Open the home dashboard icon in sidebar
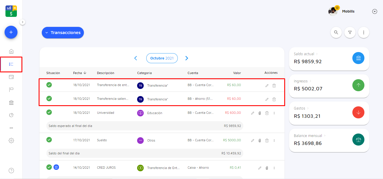This screenshot has width=383, height=179. point(11,51)
